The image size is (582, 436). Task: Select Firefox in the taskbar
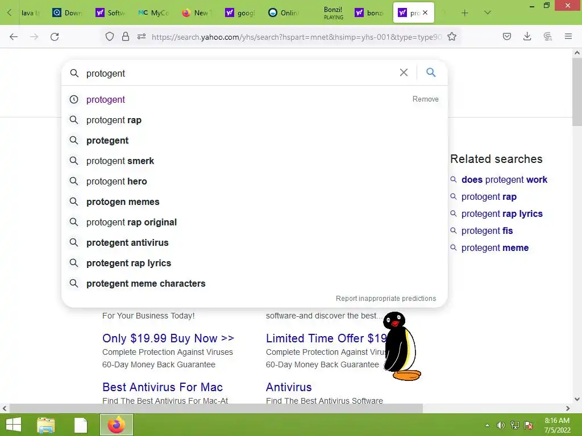click(x=116, y=425)
